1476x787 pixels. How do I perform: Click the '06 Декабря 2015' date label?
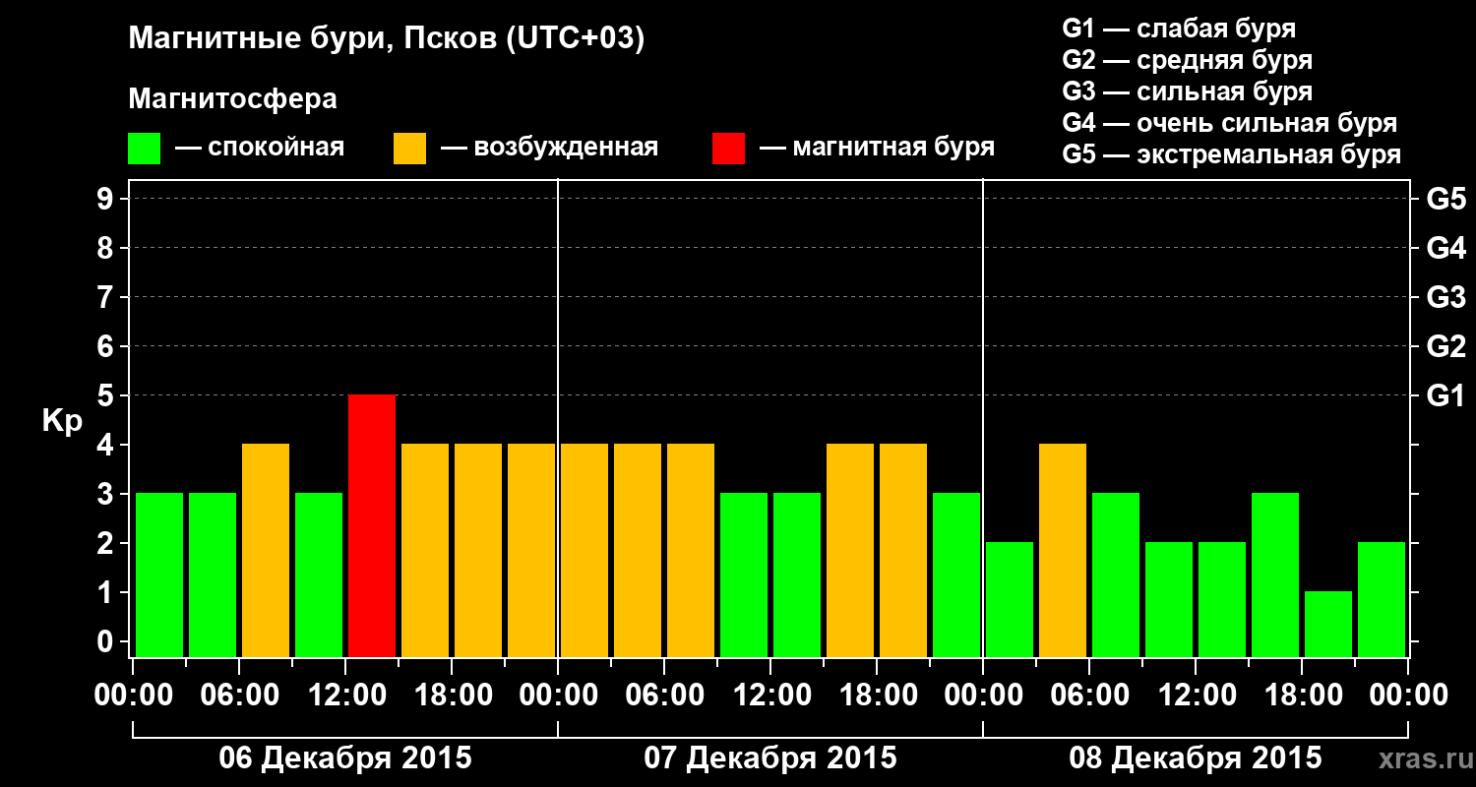click(x=344, y=758)
